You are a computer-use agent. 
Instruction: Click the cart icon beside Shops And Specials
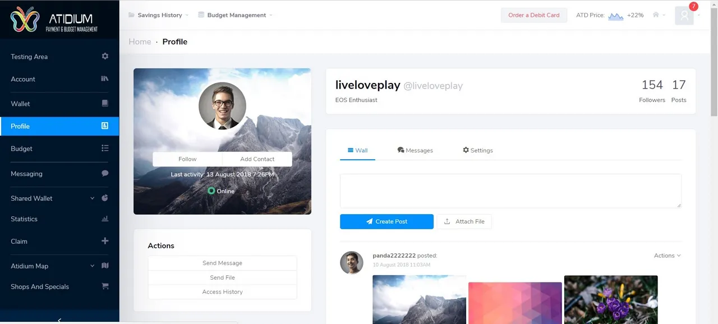tap(105, 286)
